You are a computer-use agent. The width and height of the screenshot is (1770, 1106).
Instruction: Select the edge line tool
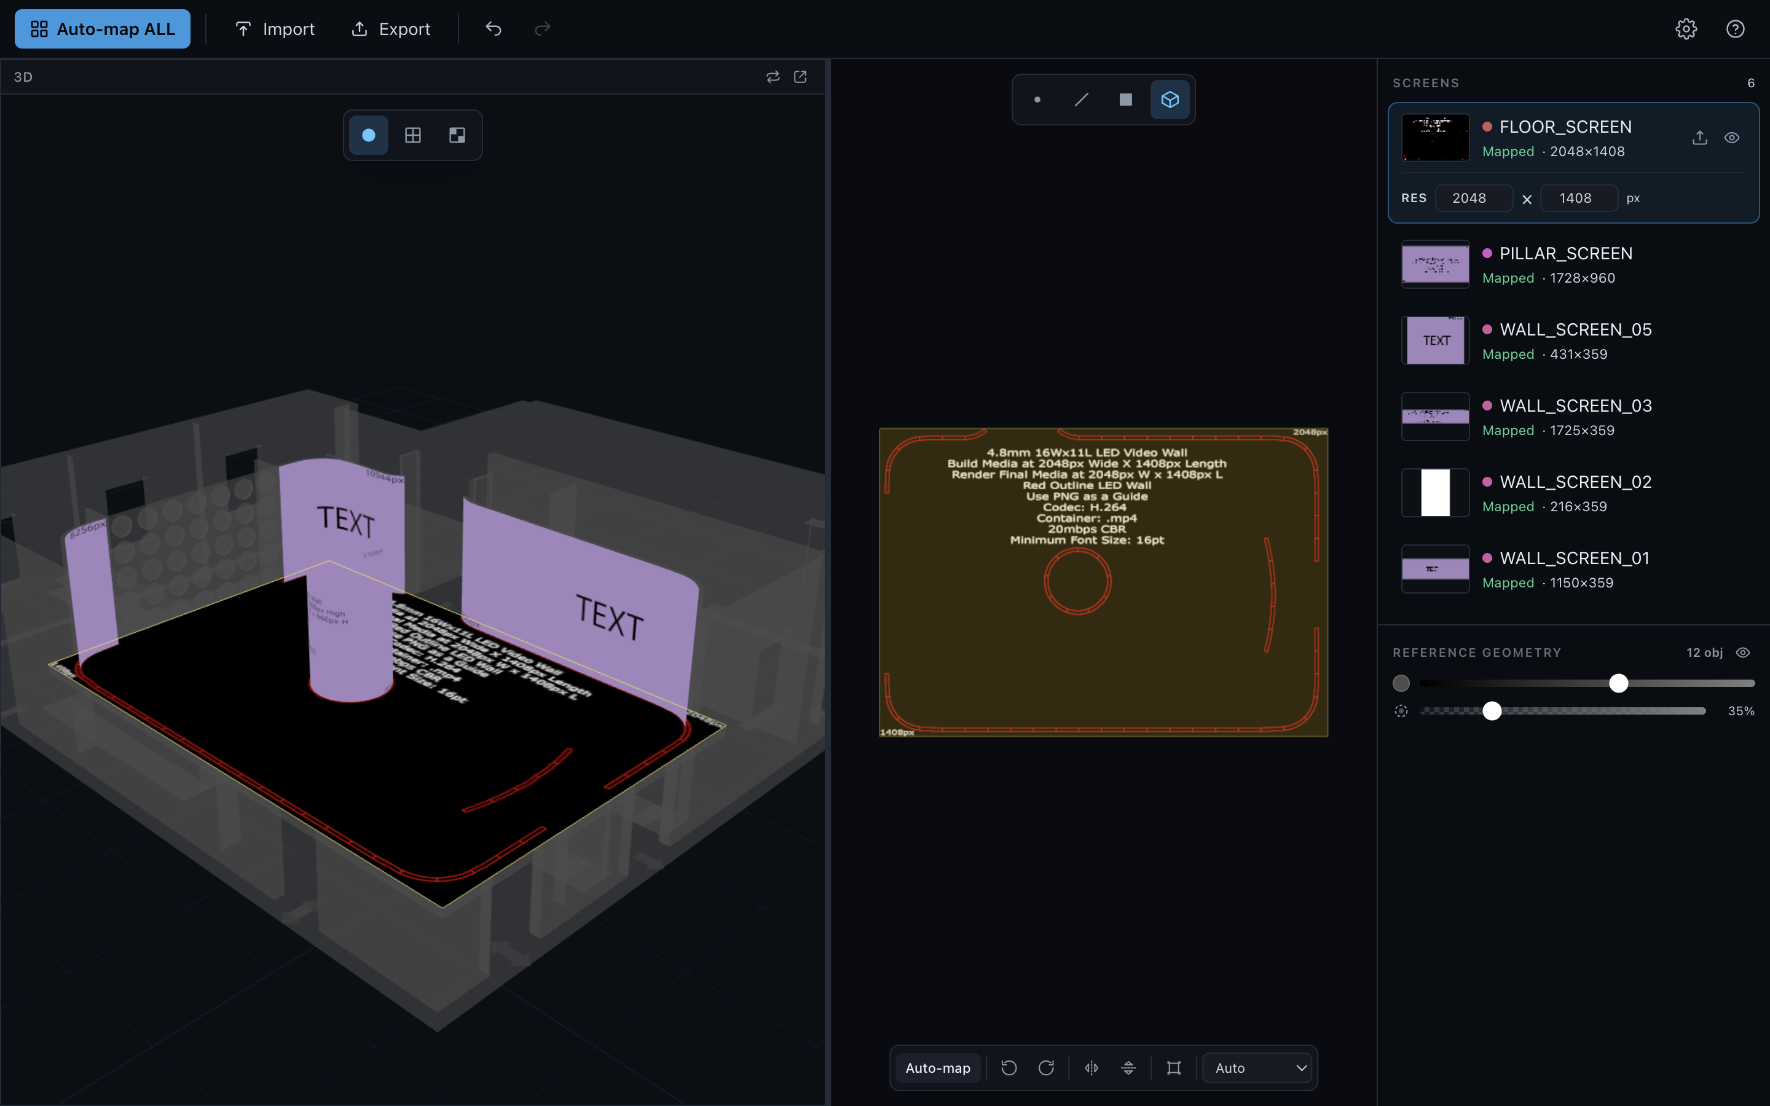point(1081,100)
